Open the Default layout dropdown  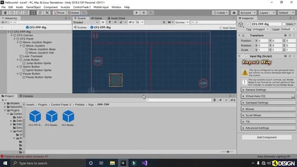tap(286, 13)
